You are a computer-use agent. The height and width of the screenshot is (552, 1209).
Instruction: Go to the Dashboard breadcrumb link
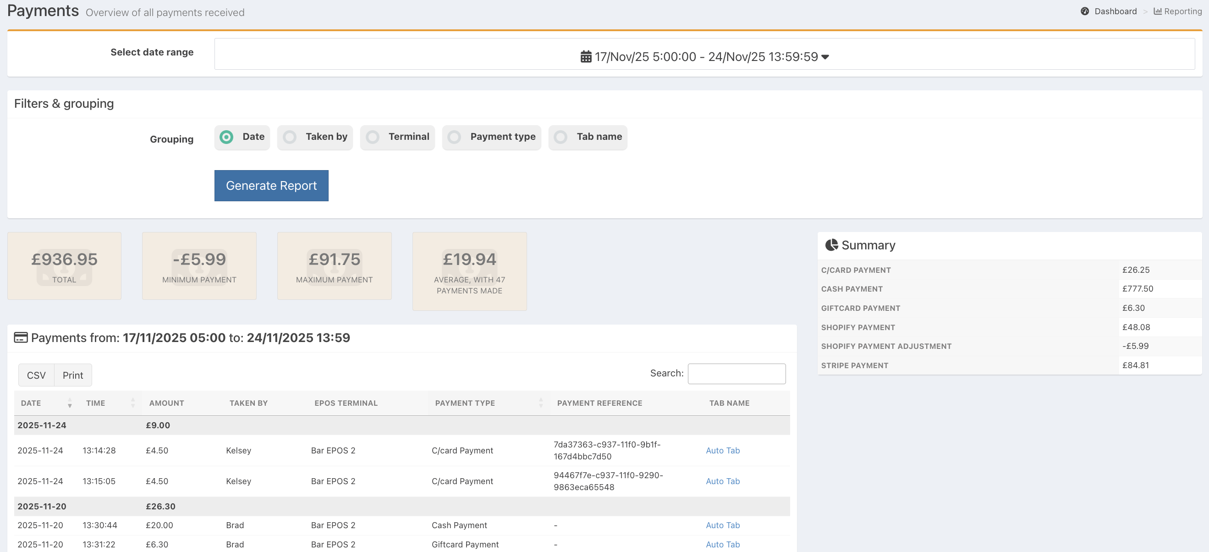coord(1115,11)
